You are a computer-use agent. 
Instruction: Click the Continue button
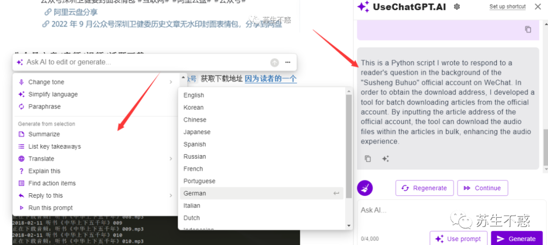pyautogui.click(x=483, y=188)
